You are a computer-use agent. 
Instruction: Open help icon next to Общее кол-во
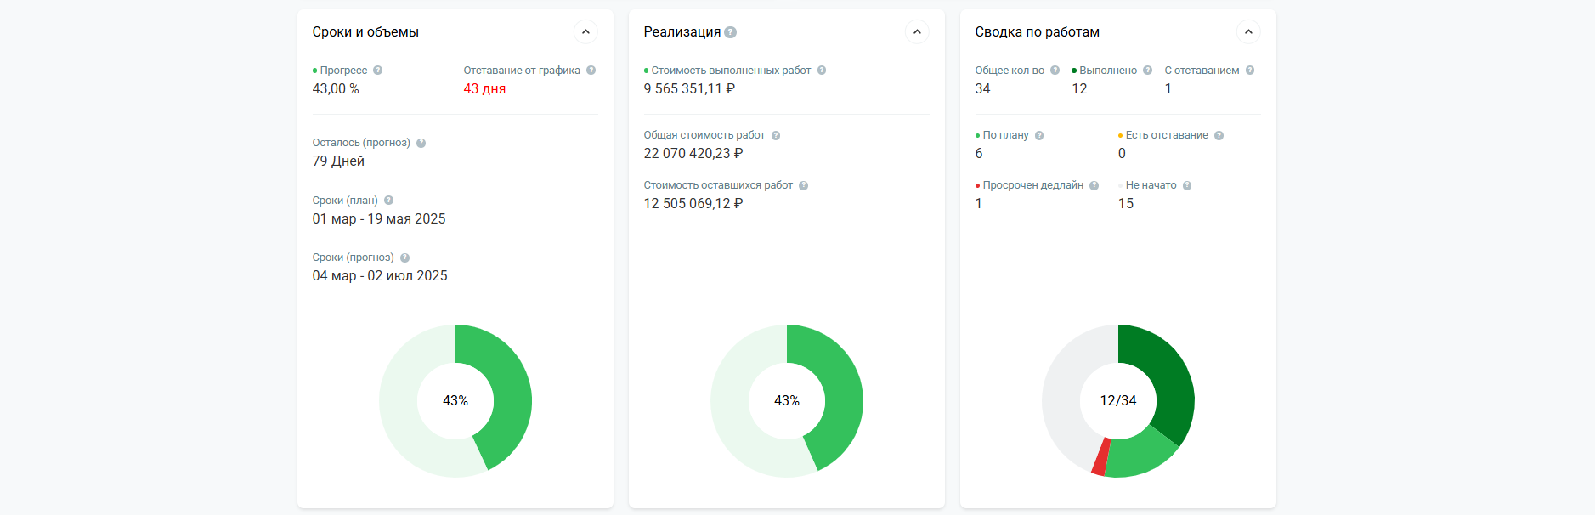[1055, 71]
